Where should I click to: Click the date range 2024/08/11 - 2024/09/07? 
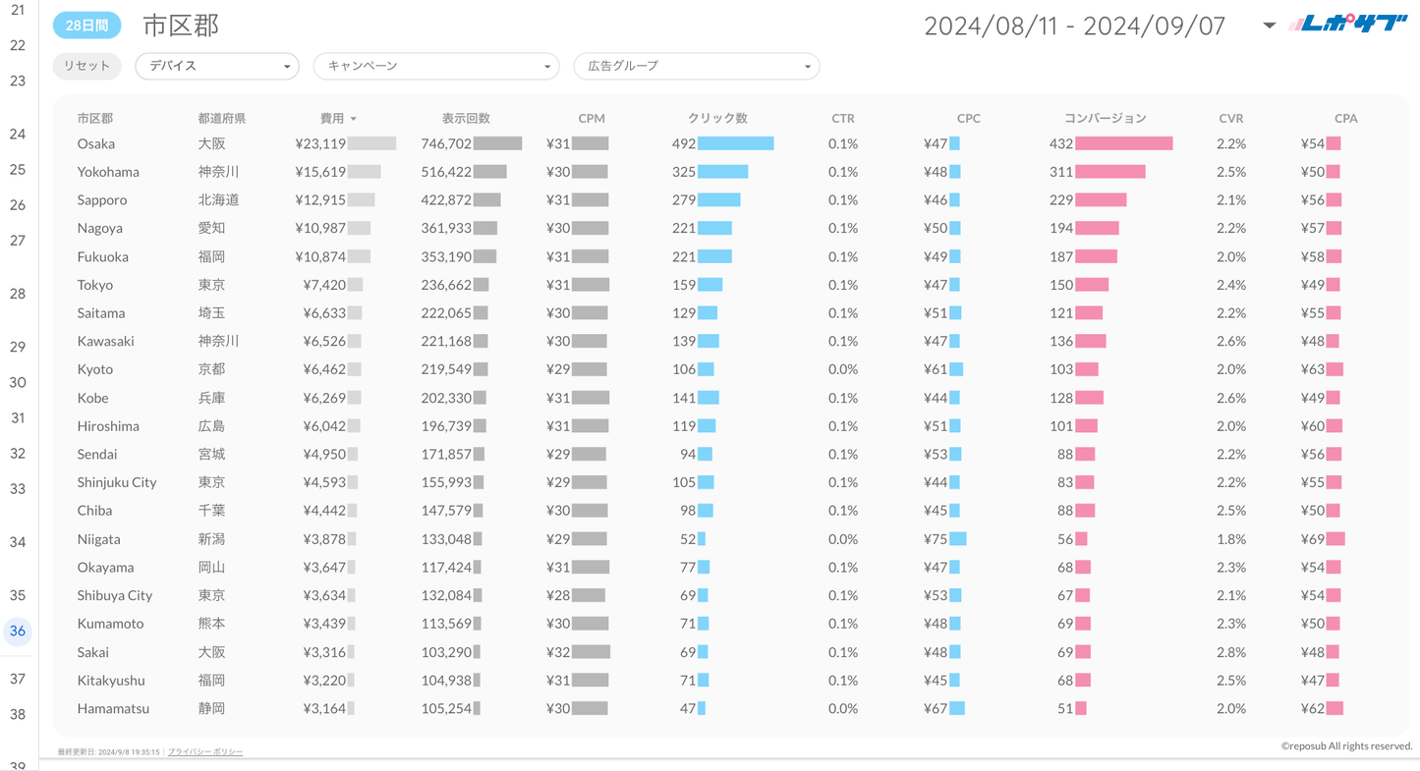(1074, 26)
